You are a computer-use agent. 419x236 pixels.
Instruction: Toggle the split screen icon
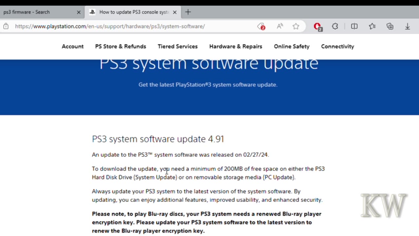coord(354,26)
